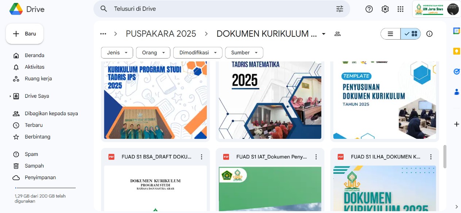Click the Telusuri di Drive search field
The image size is (461, 213).
click(221, 9)
